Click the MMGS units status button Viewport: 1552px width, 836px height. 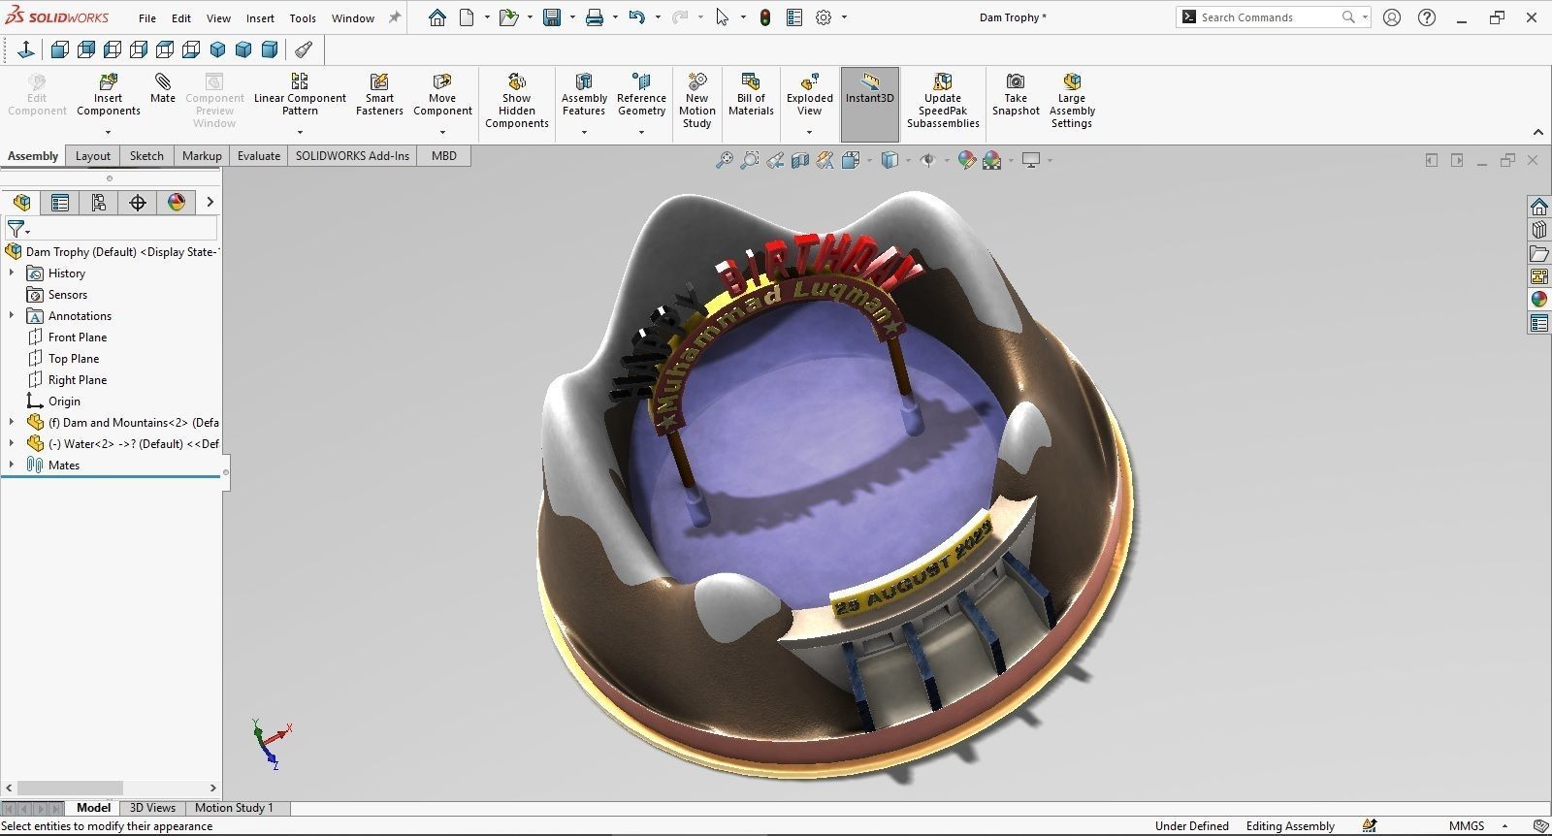(x=1467, y=826)
